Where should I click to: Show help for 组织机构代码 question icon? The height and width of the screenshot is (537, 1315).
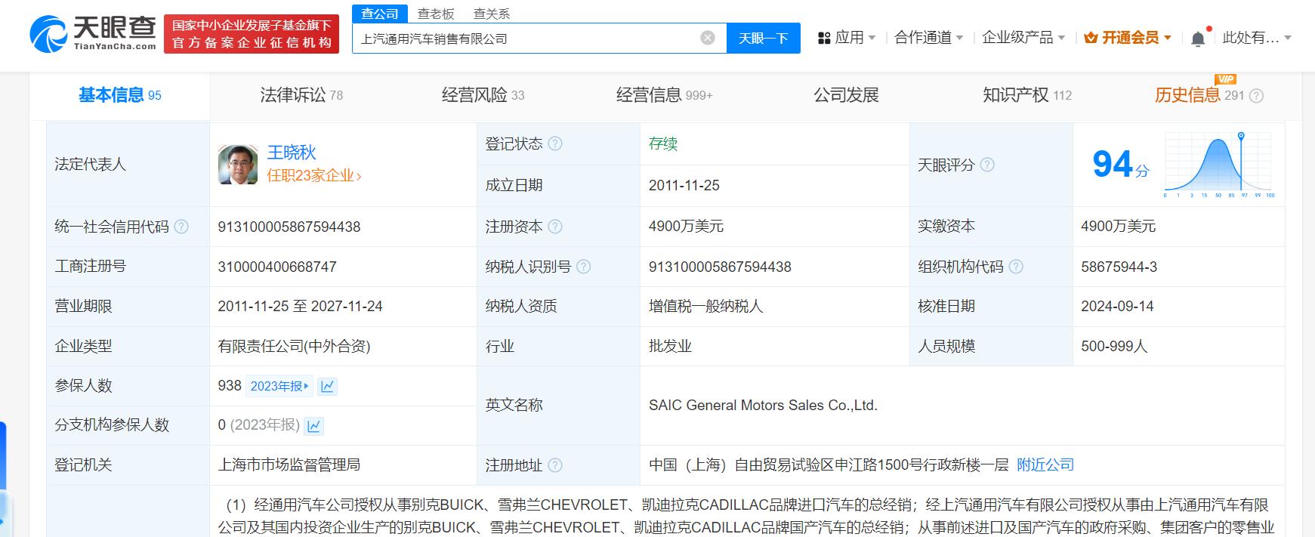(1016, 267)
